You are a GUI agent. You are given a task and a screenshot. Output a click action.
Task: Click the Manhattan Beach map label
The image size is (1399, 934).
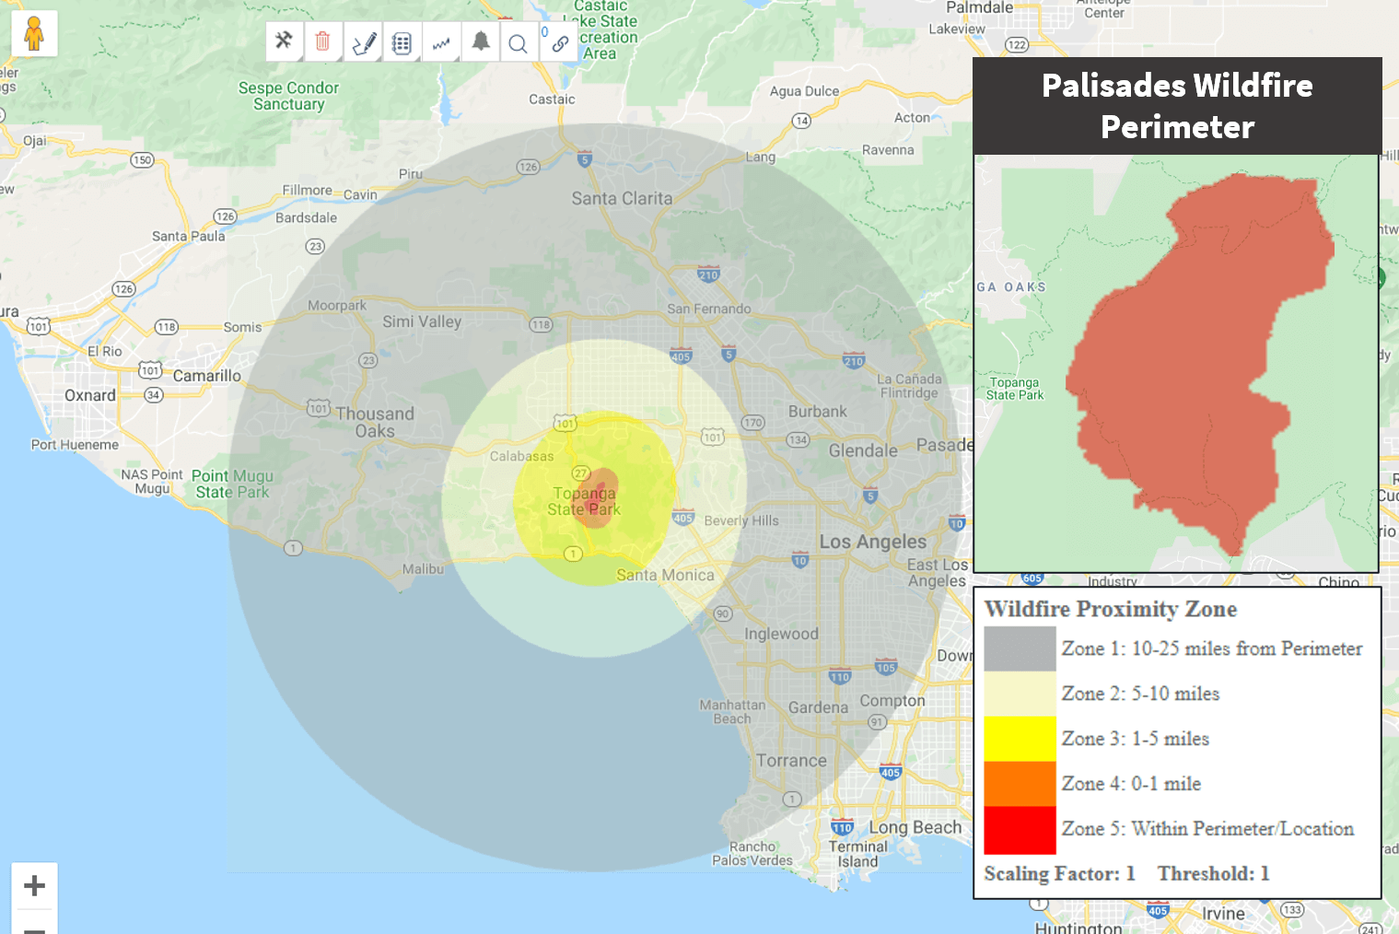[x=732, y=711]
